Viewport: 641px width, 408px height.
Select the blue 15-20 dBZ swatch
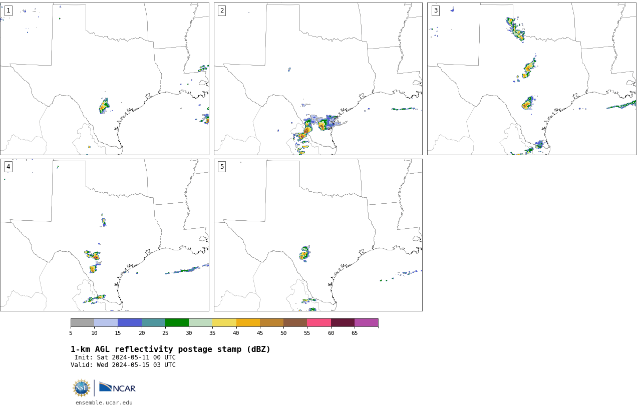(x=130, y=322)
